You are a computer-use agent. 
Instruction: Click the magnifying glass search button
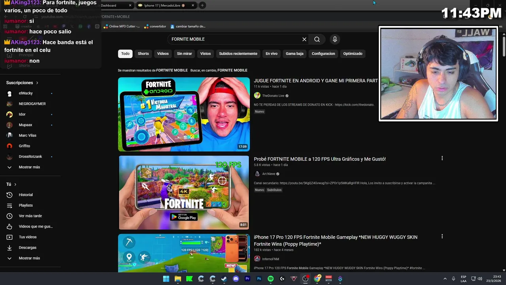tap(317, 39)
